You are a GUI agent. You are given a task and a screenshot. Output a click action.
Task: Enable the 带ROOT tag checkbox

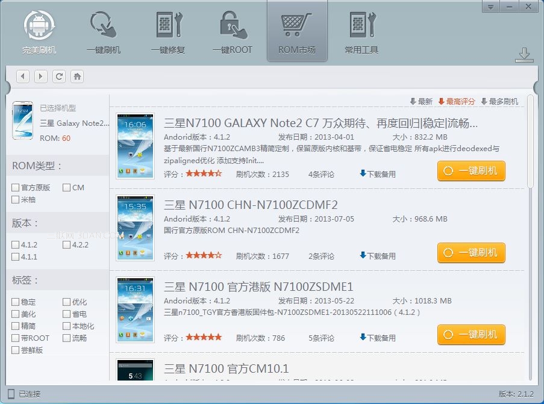pyautogui.click(x=15, y=338)
